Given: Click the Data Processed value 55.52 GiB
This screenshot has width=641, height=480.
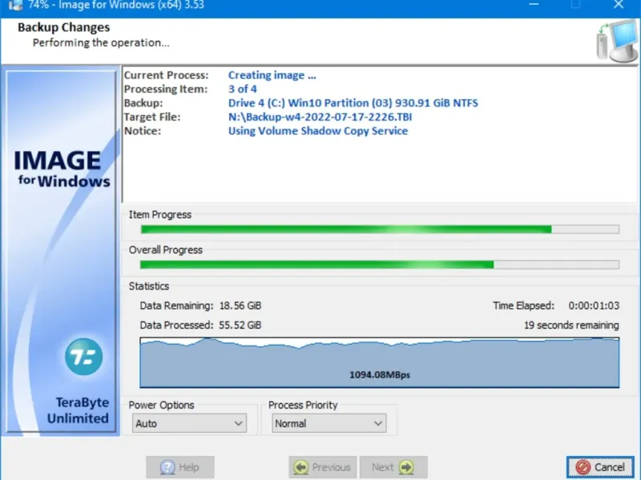Looking at the screenshot, I should [240, 326].
